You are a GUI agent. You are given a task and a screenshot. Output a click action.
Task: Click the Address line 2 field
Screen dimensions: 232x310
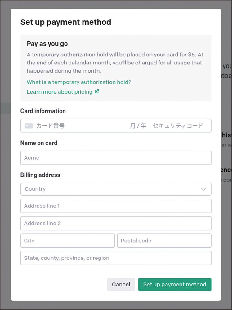(x=116, y=223)
